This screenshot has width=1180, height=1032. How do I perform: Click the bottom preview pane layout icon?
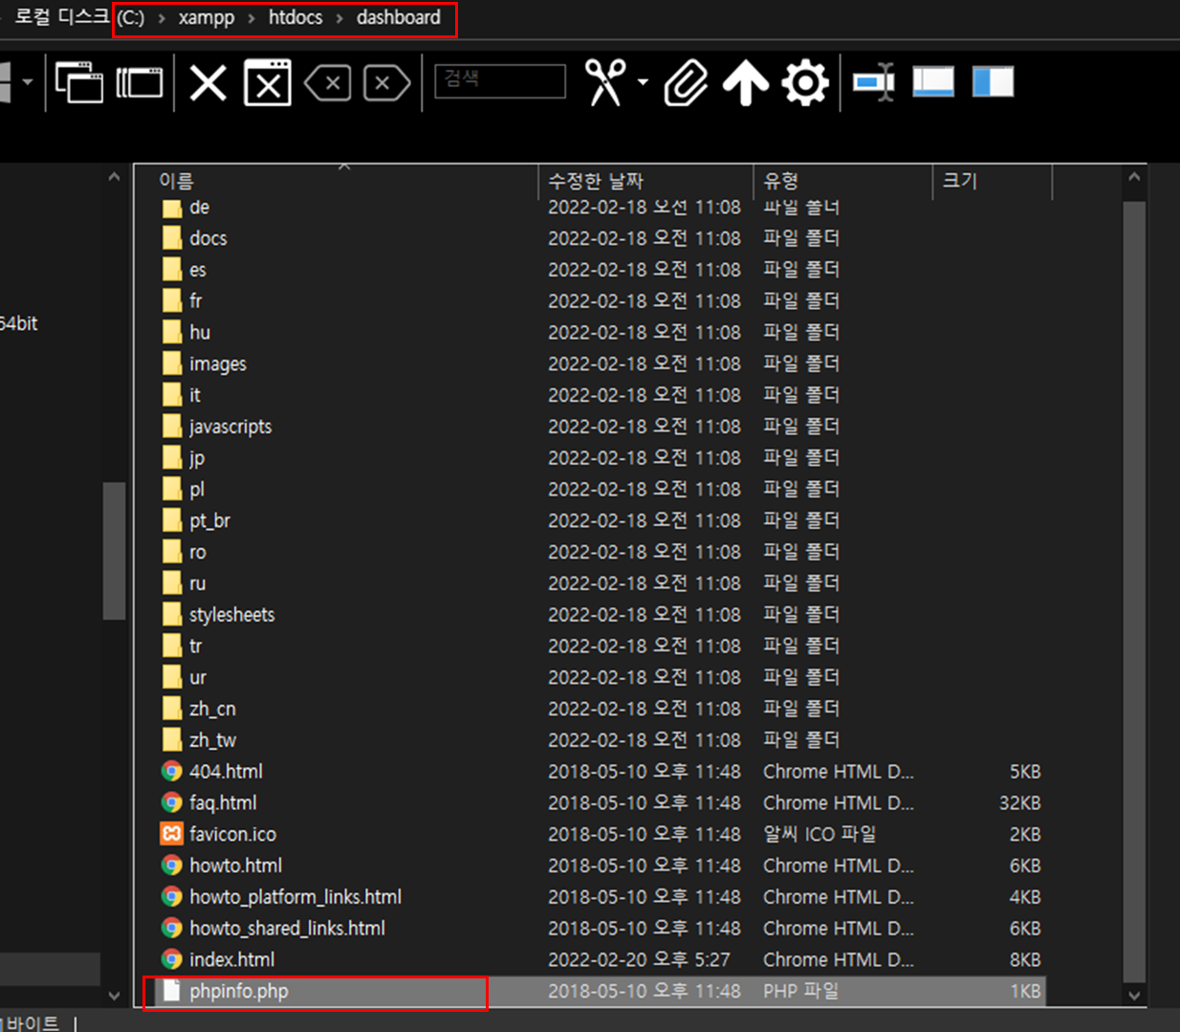pyautogui.click(x=933, y=82)
